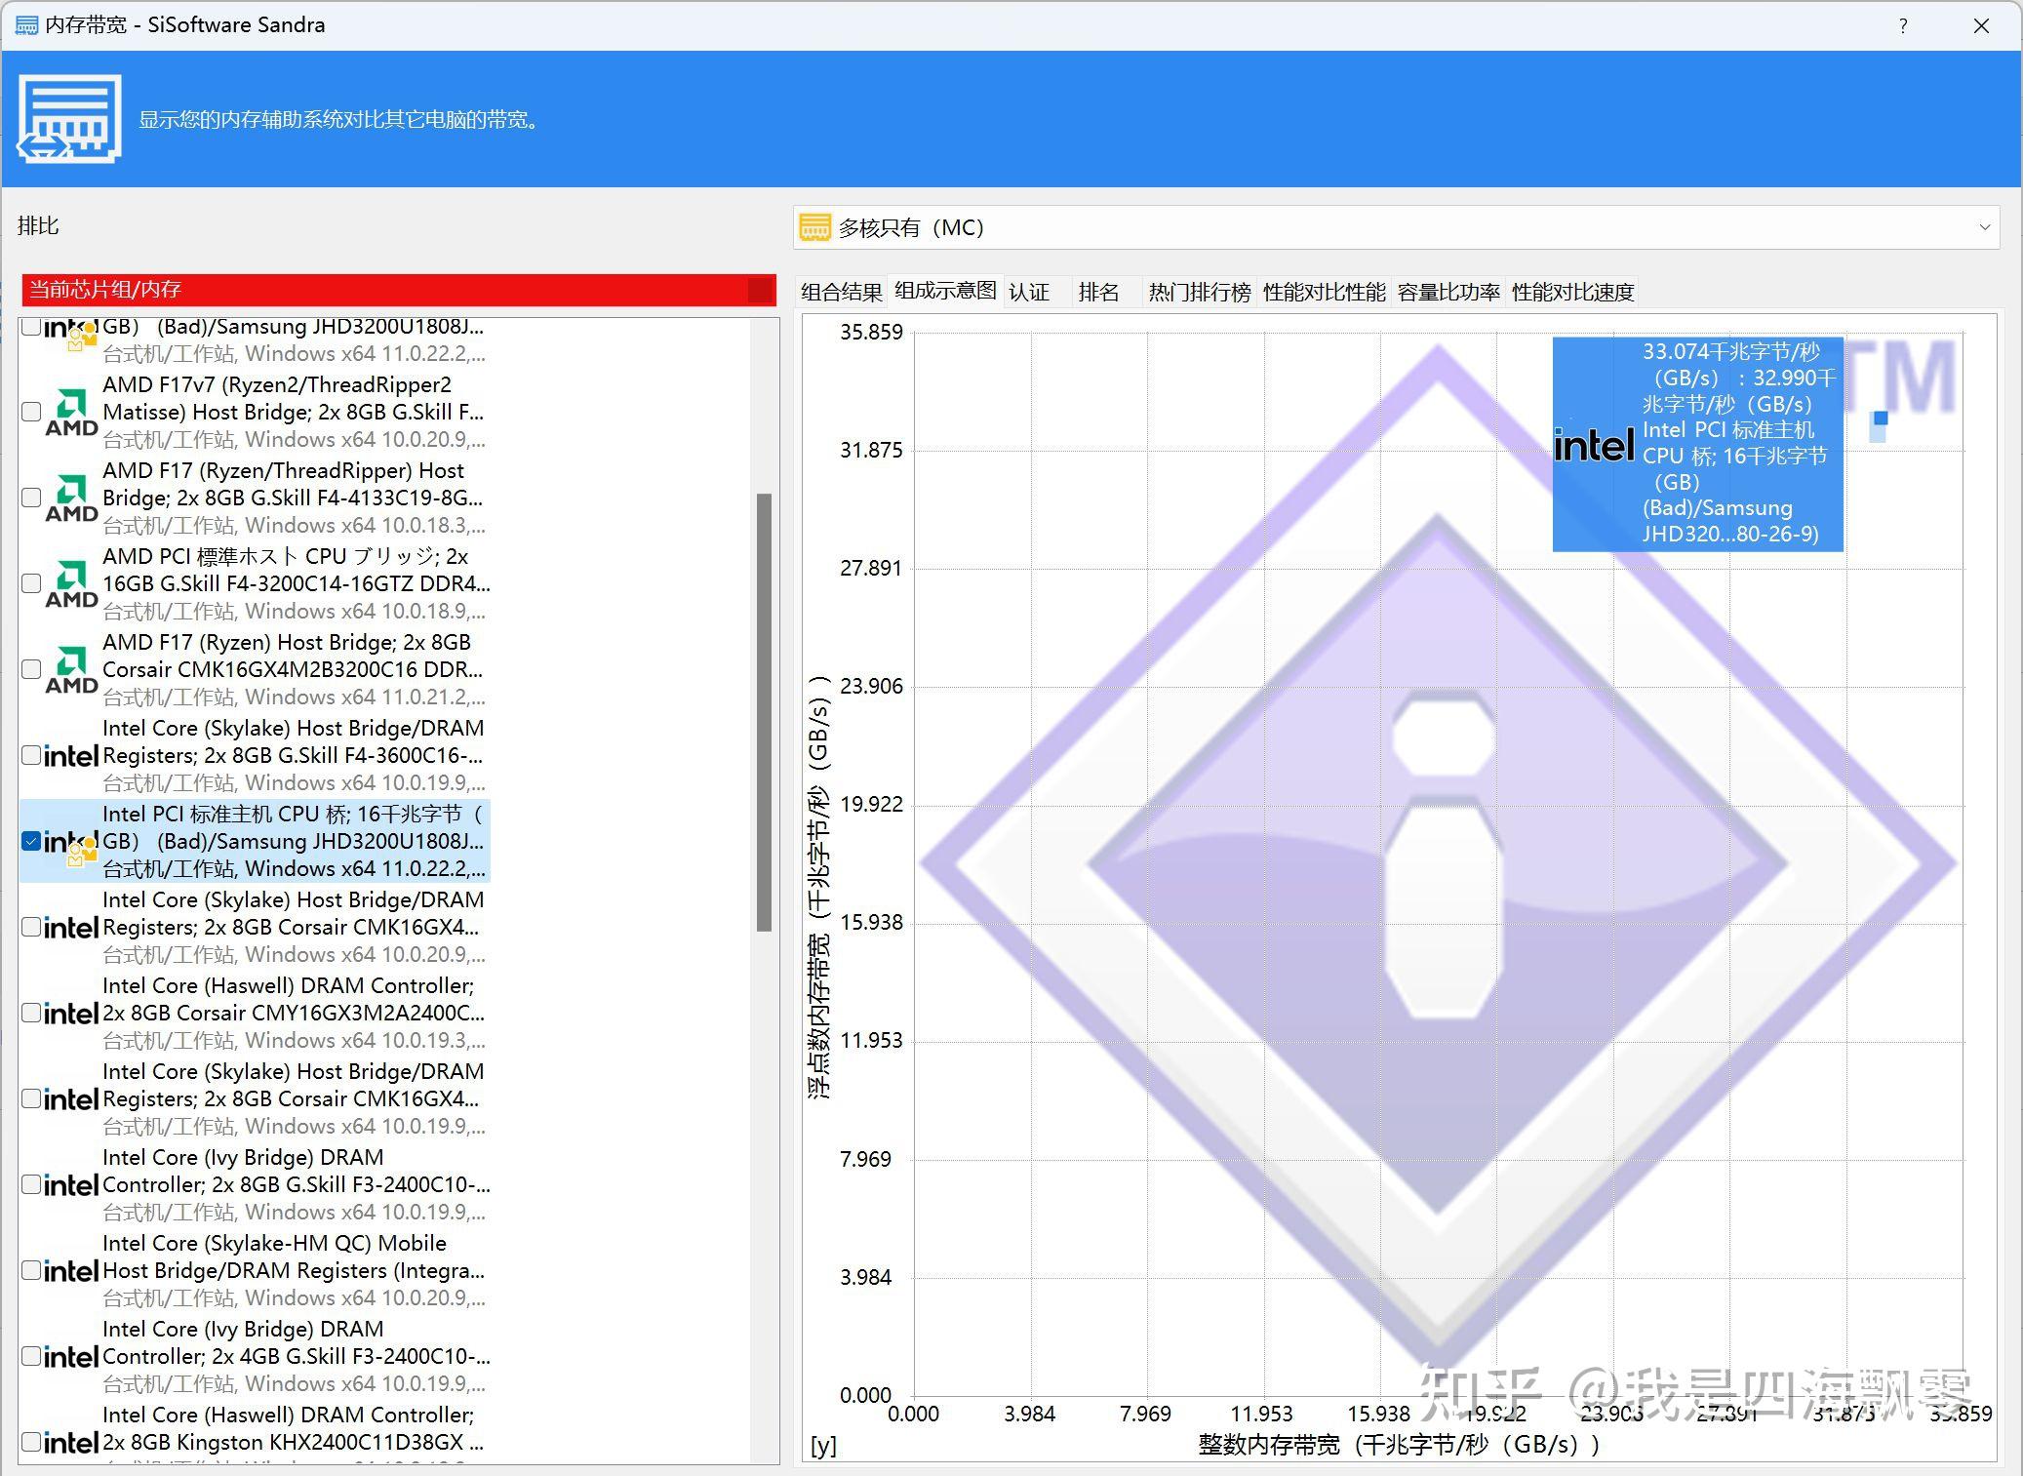Enable the AMD F17v7 Ryzen2/ThreadRipper2 Matisse checkbox

pos(31,412)
